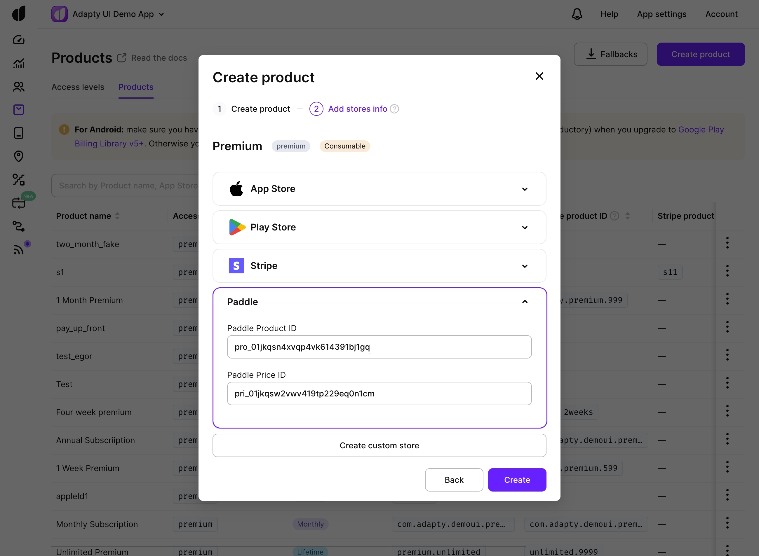
Task: Open the Analytics charts section
Action: click(19, 63)
